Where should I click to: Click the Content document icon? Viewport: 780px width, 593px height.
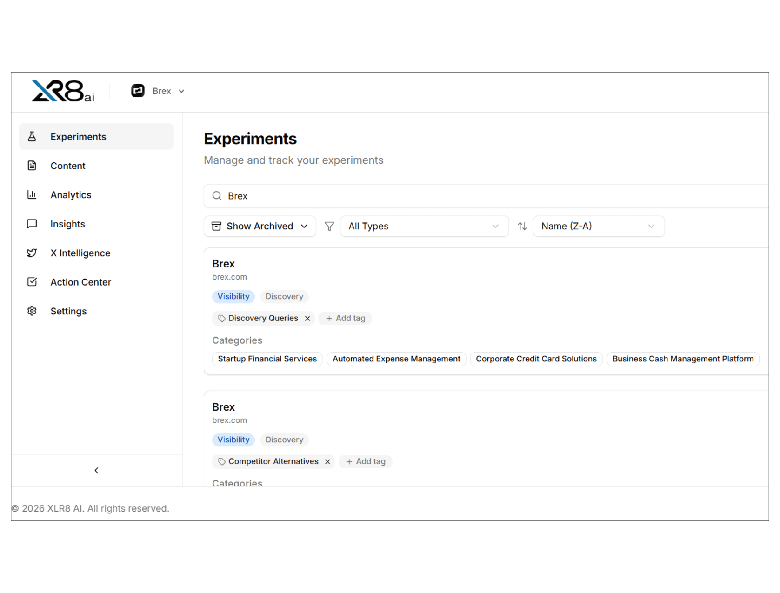[32, 166]
